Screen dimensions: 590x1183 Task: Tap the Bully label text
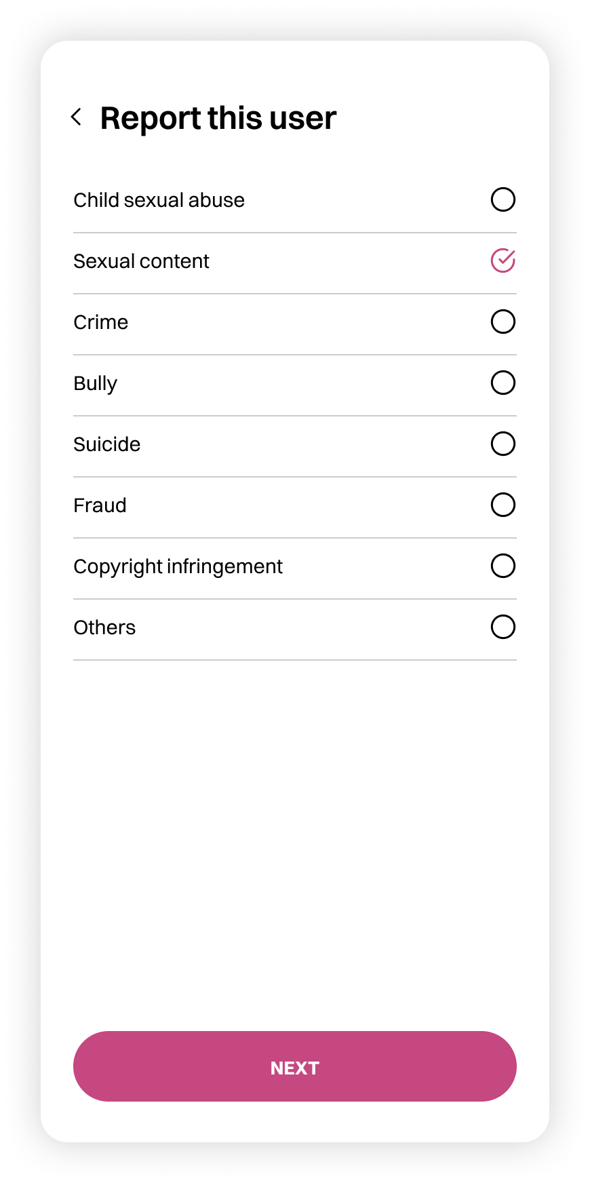pos(95,383)
